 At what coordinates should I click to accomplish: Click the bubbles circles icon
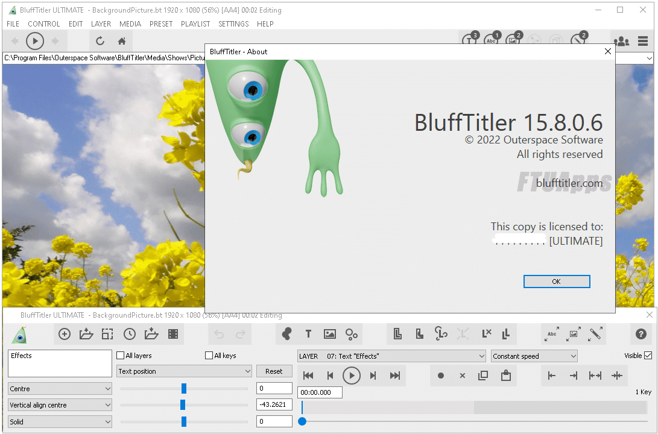[x=352, y=334]
